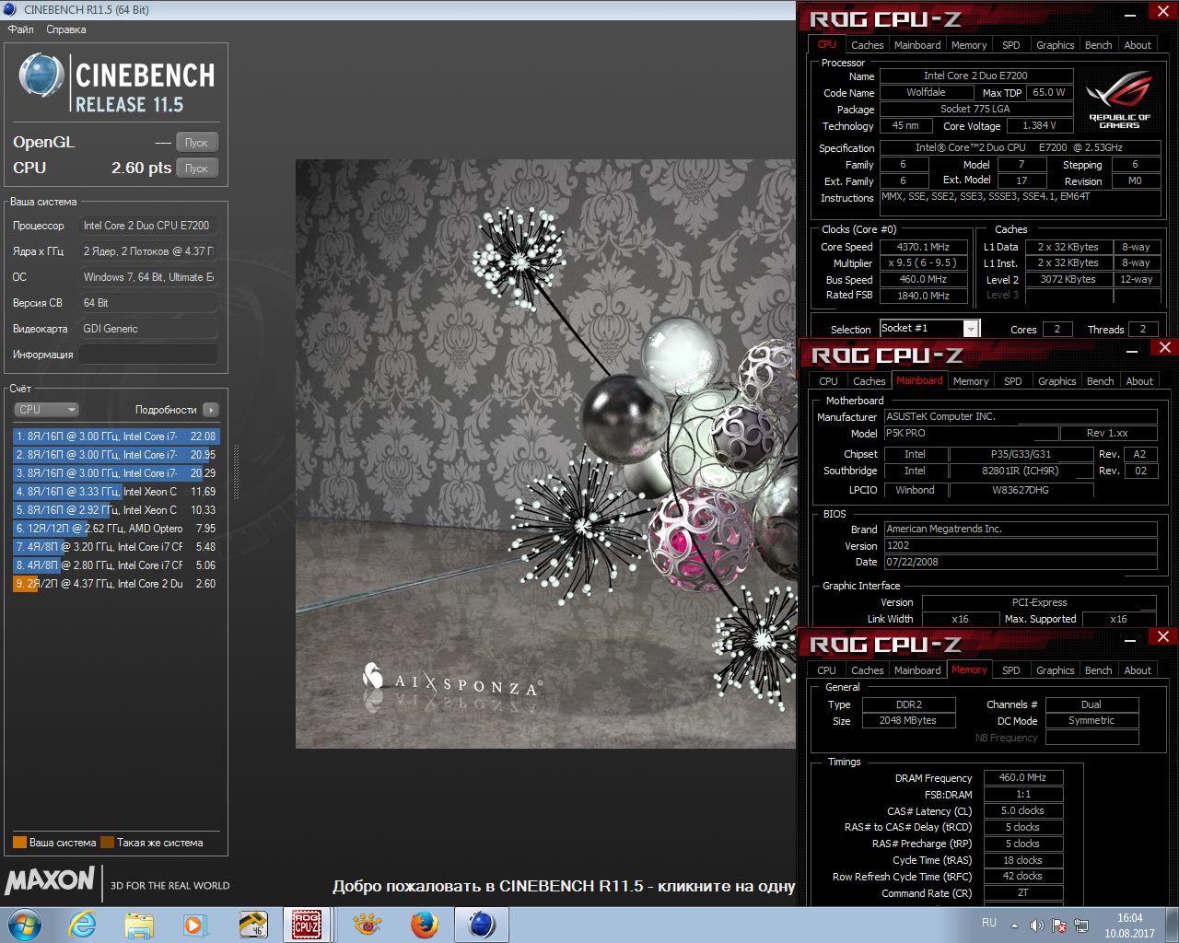
Task: Open the Справка menu in Cinebench
Action: [x=66, y=29]
